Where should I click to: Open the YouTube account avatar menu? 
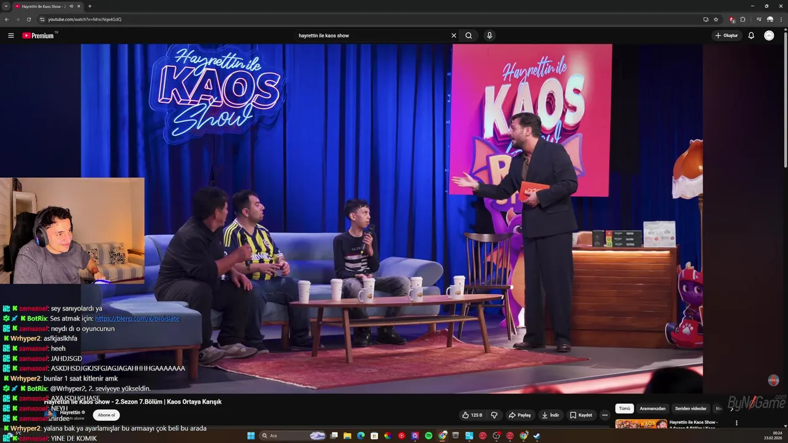click(769, 36)
